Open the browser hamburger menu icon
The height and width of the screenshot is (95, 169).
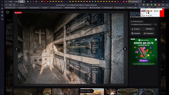pyautogui.click(x=155, y=2)
